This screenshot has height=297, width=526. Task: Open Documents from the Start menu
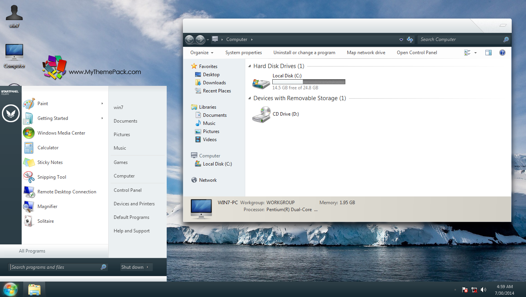pyautogui.click(x=125, y=121)
